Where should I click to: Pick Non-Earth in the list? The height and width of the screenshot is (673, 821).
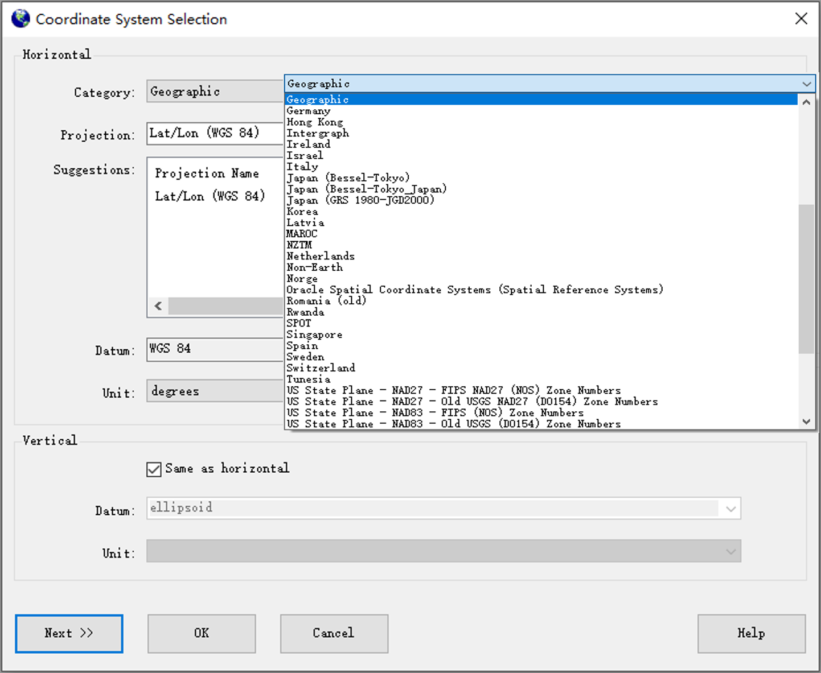pyautogui.click(x=541, y=267)
